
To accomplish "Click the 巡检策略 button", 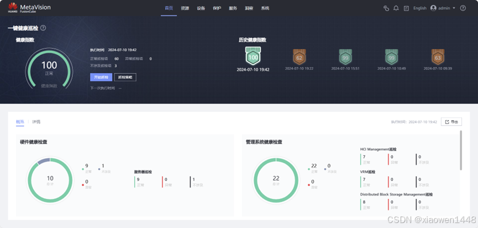I will click(125, 77).
